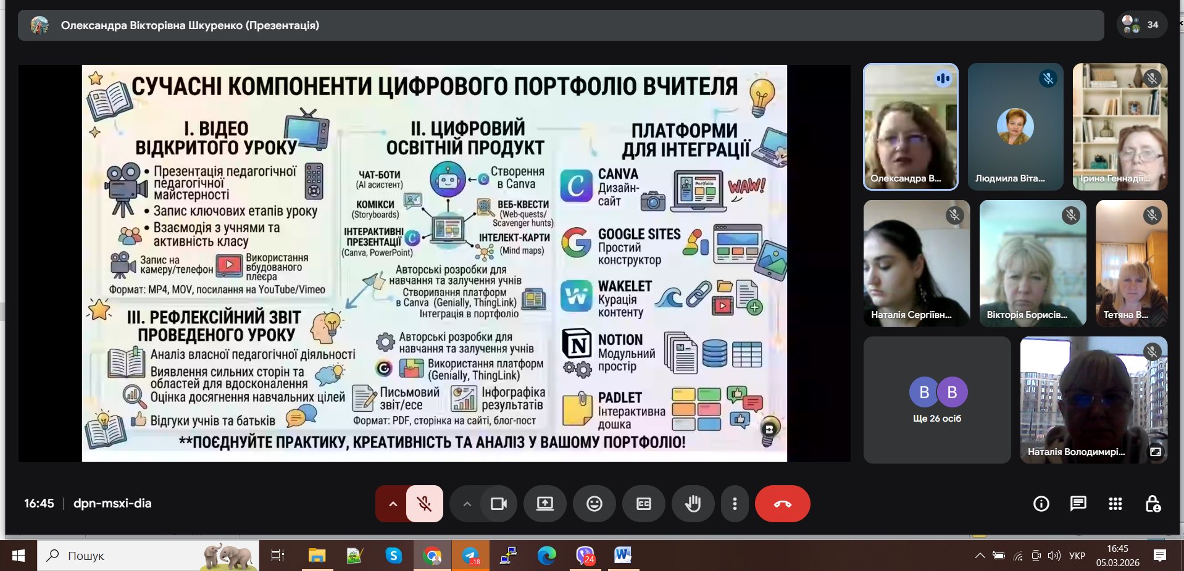
Task: Leave the call with red button
Action: 782,504
